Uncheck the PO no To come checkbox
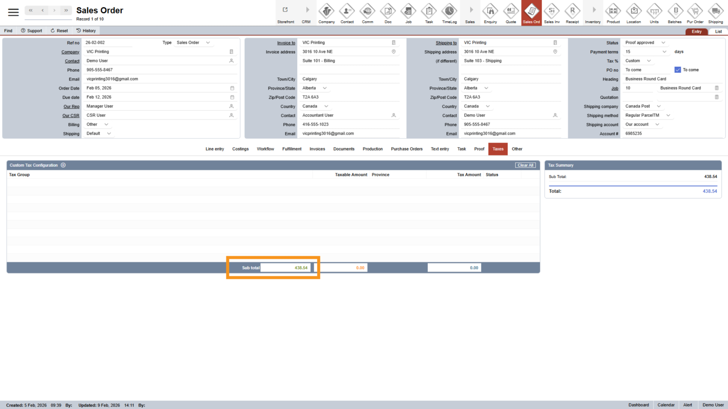The image size is (728, 409). (x=678, y=70)
